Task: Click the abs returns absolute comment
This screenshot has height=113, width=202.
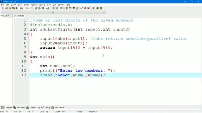Action: pyautogui.click(x=138, y=39)
